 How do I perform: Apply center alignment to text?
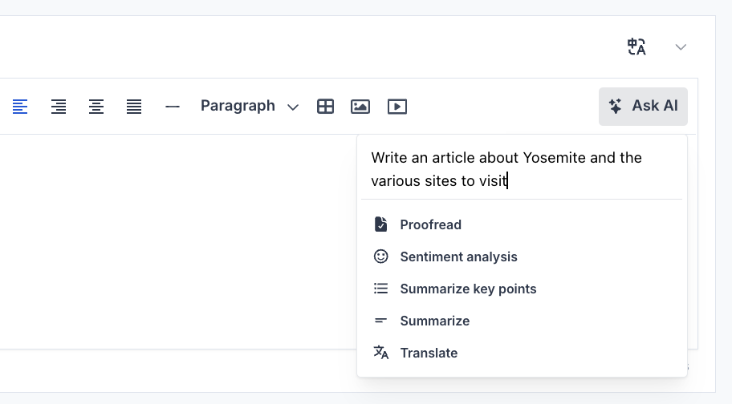(96, 107)
